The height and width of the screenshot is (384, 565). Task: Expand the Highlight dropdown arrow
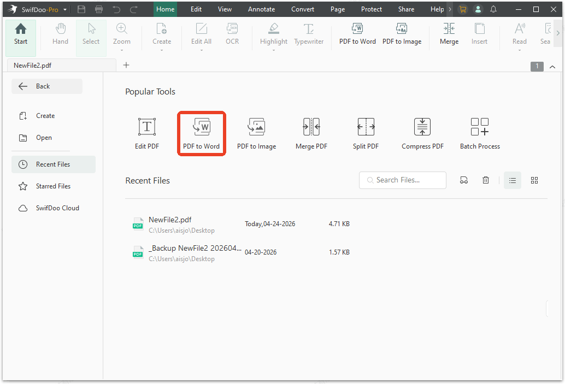(x=273, y=49)
